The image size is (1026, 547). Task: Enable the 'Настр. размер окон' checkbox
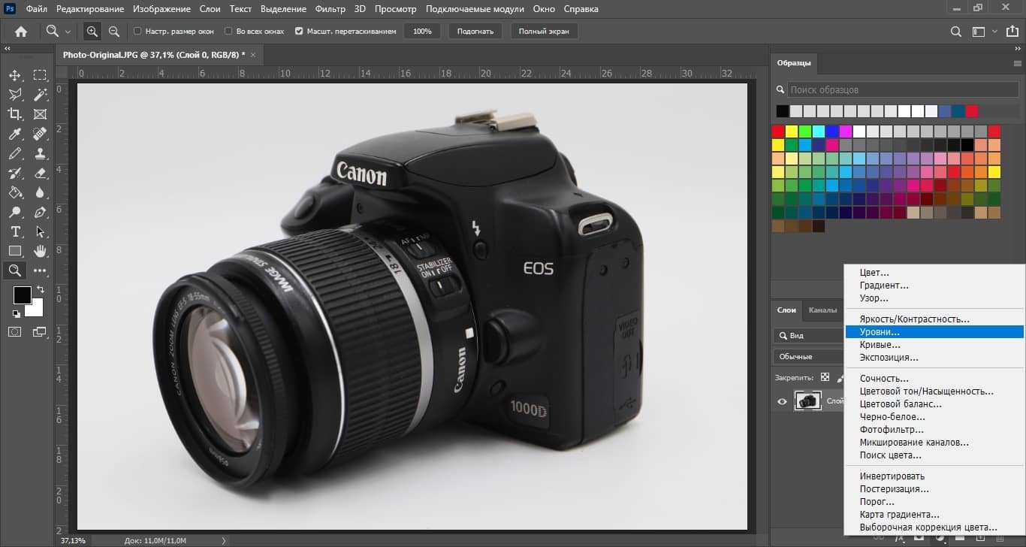coord(137,32)
